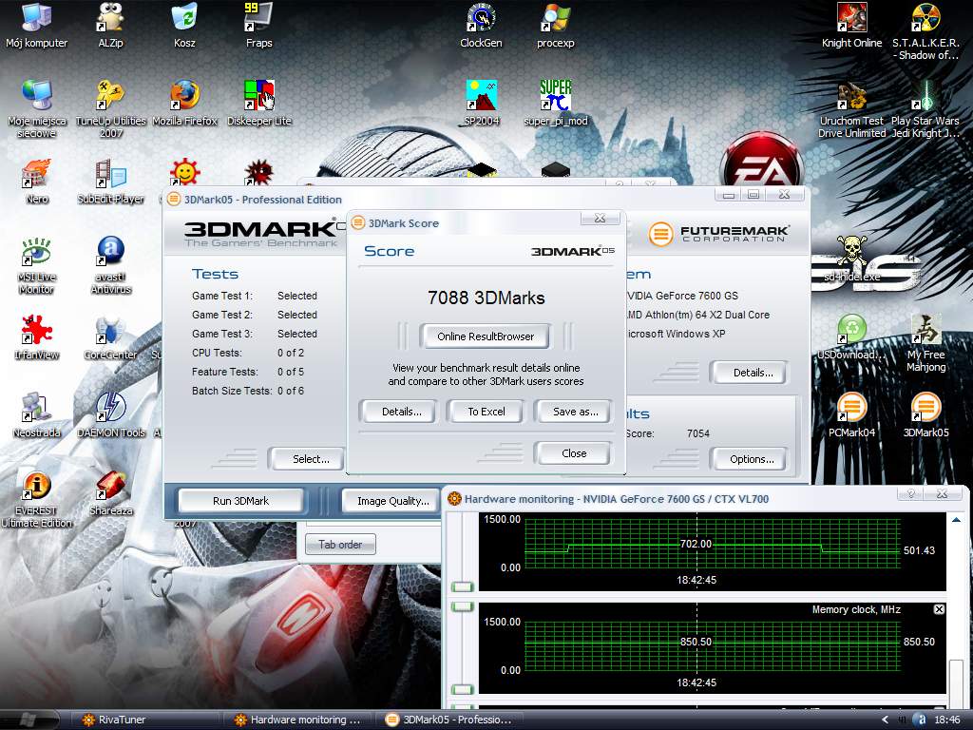Screen dimensions: 973x730
Task: Click the Hardware monitoring scrollbar up arrow
Action: 956,520
